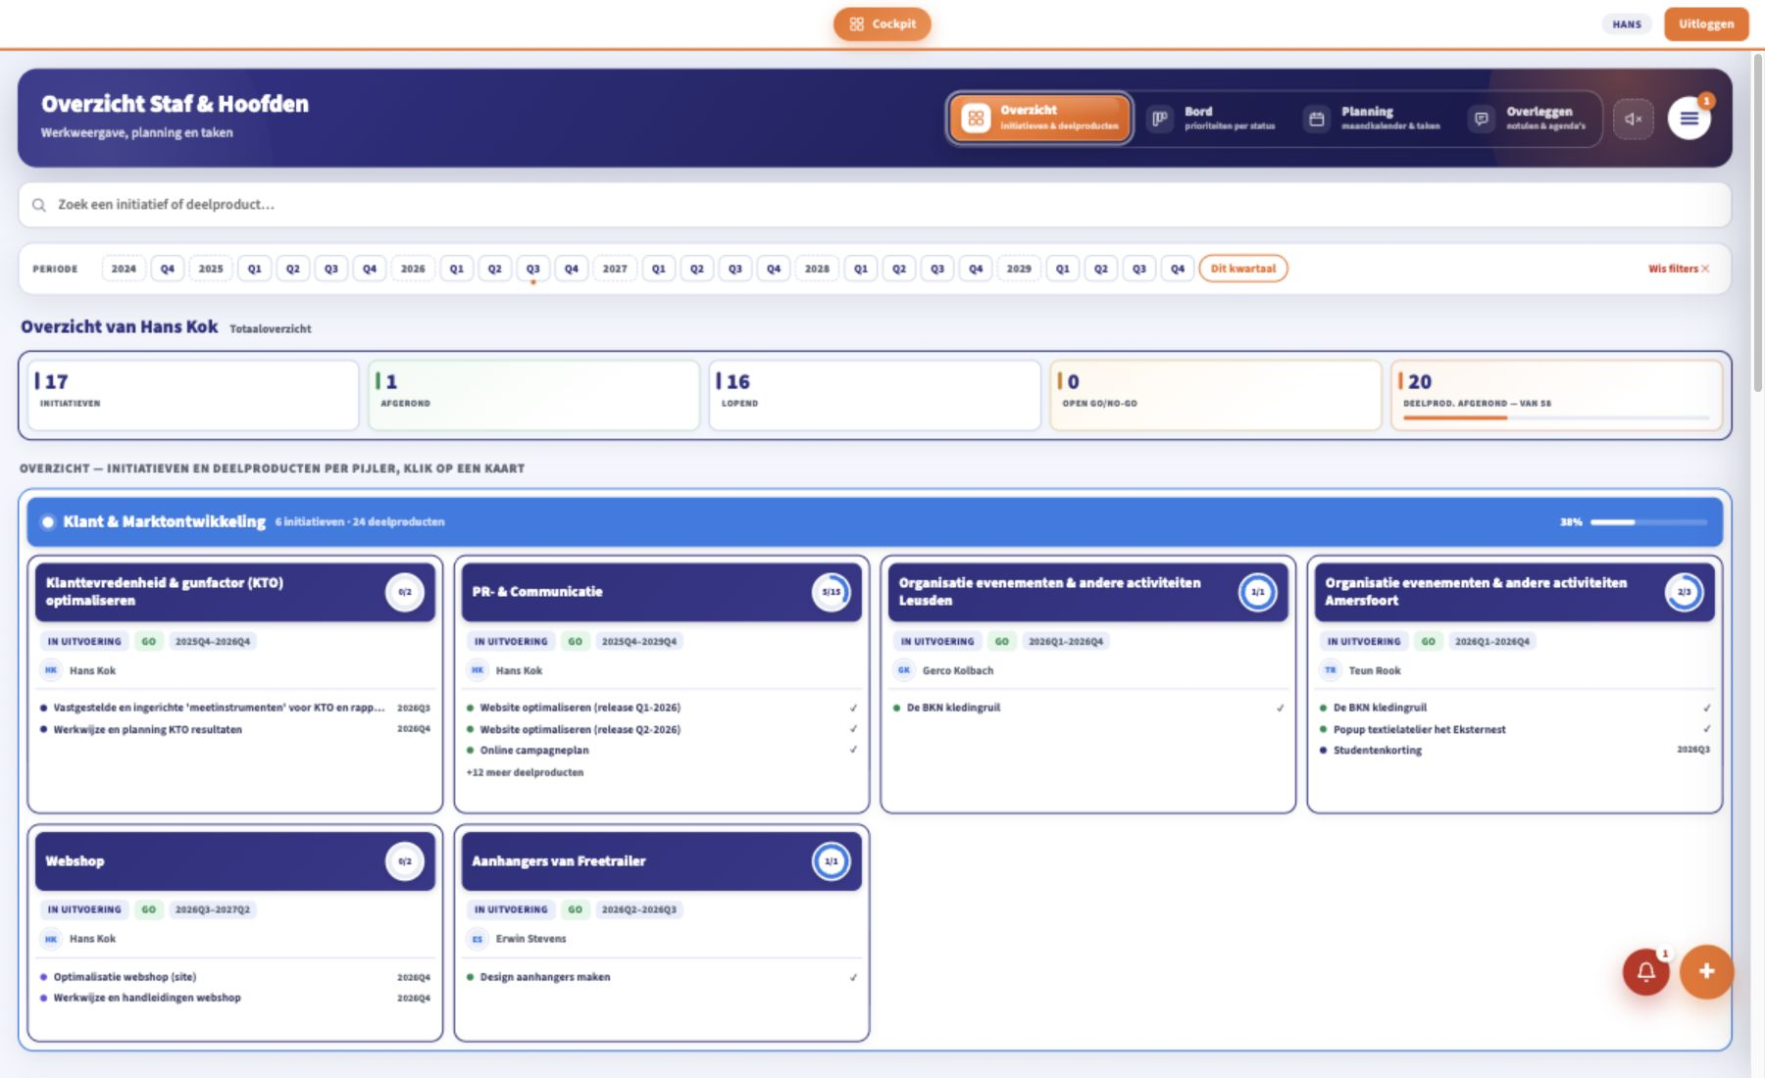
Task: Toggle the mute sound icon
Action: [1633, 119]
